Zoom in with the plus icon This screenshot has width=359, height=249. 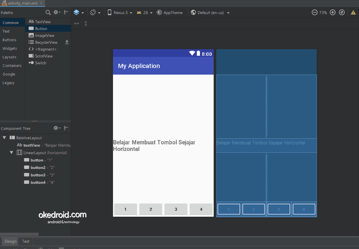[x=332, y=12]
